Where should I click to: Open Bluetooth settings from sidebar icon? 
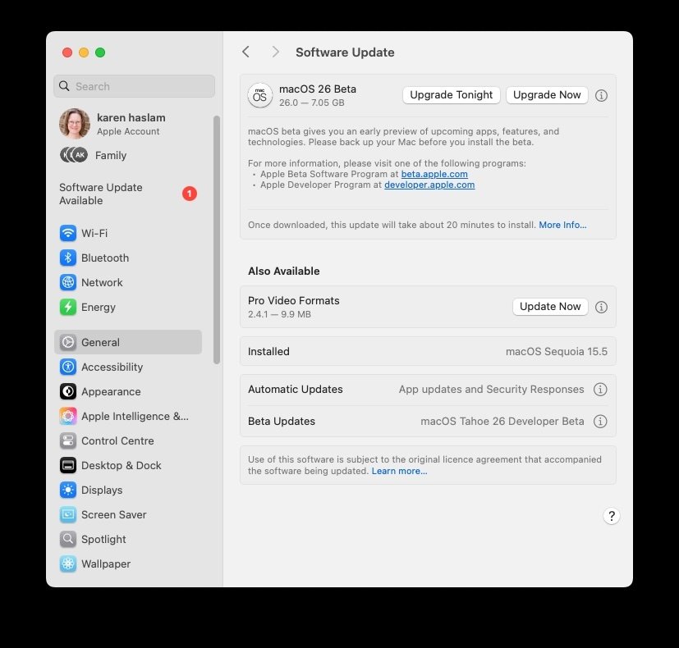pyautogui.click(x=68, y=258)
